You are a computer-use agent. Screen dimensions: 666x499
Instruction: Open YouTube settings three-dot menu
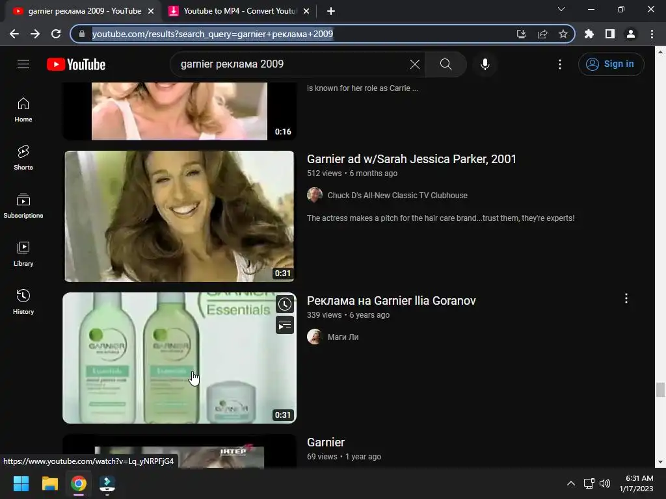(x=560, y=64)
